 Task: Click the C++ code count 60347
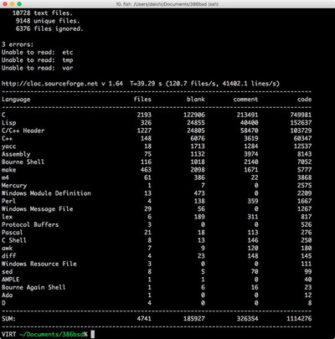point(302,138)
